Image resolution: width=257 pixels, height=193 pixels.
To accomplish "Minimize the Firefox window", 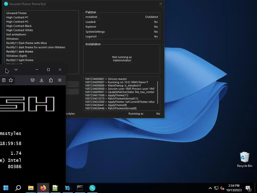I will 37,70.
